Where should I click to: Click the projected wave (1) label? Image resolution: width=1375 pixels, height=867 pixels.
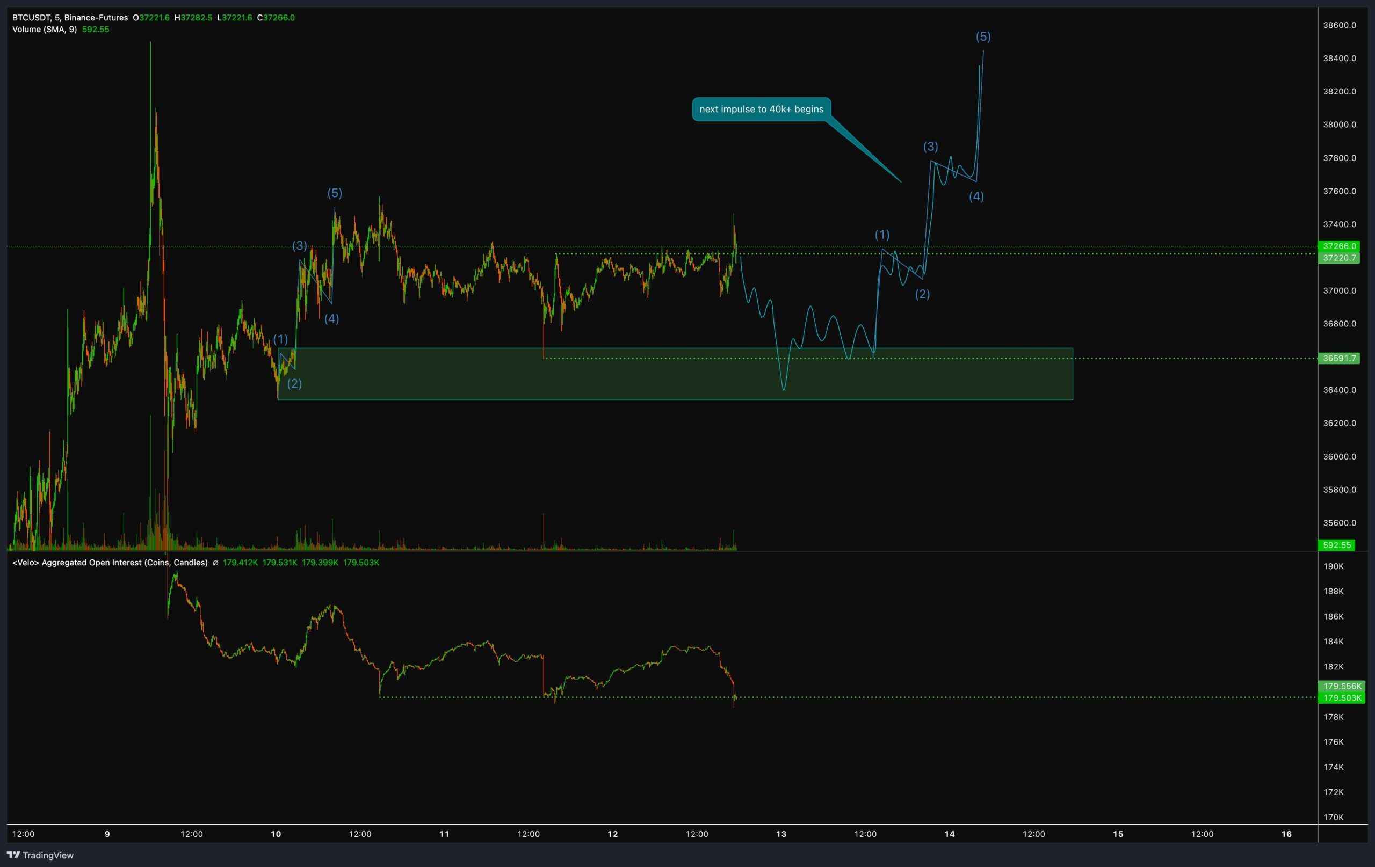tap(881, 235)
